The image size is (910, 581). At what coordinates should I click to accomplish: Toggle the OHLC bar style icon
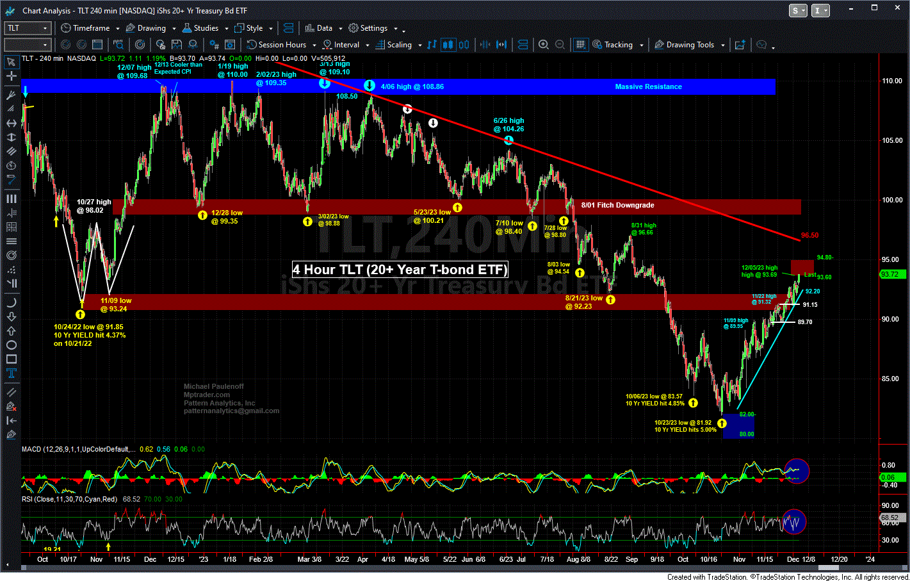432,45
